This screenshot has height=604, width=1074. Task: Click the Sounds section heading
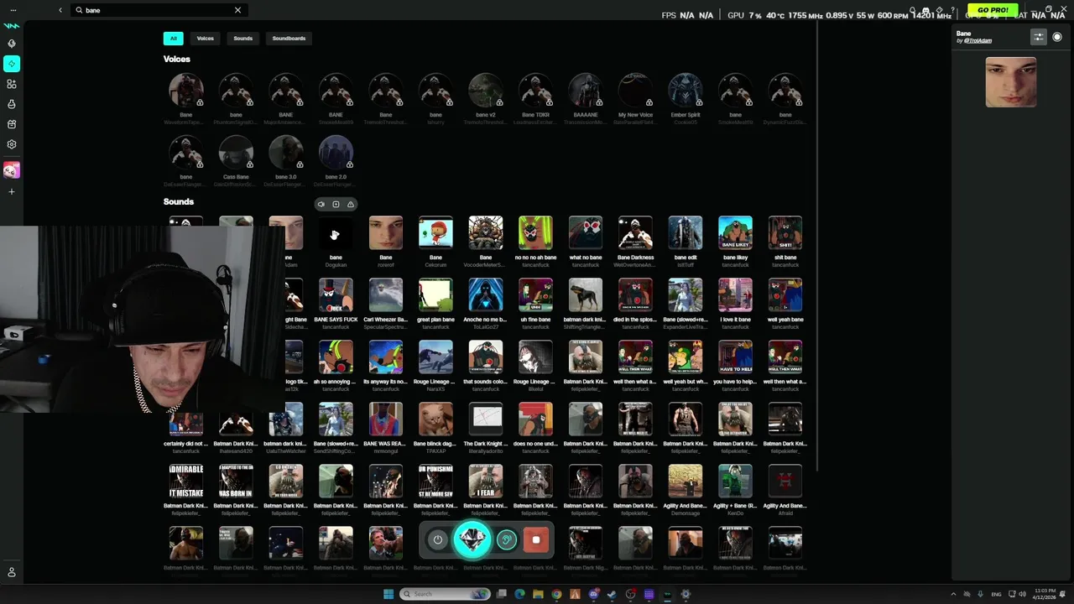tap(179, 202)
